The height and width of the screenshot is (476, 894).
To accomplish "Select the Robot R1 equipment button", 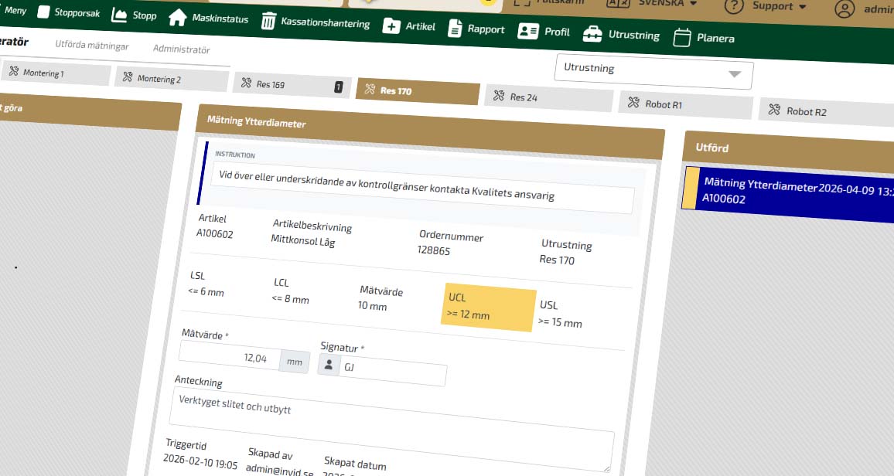I will tap(684, 104).
